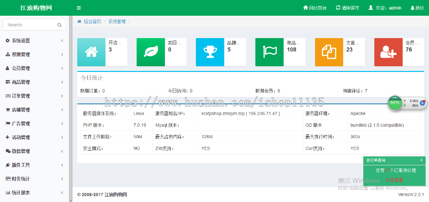Expand the 商品管理 sidebar menu
The height and width of the screenshot is (202, 429).
[x=33, y=82]
